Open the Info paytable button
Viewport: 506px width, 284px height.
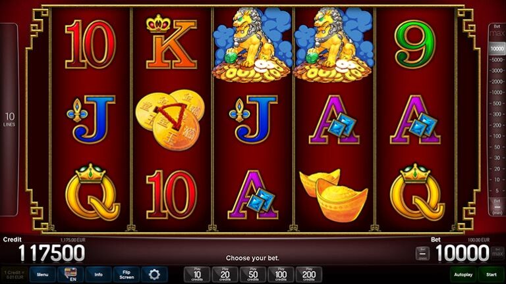pos(98,275)
